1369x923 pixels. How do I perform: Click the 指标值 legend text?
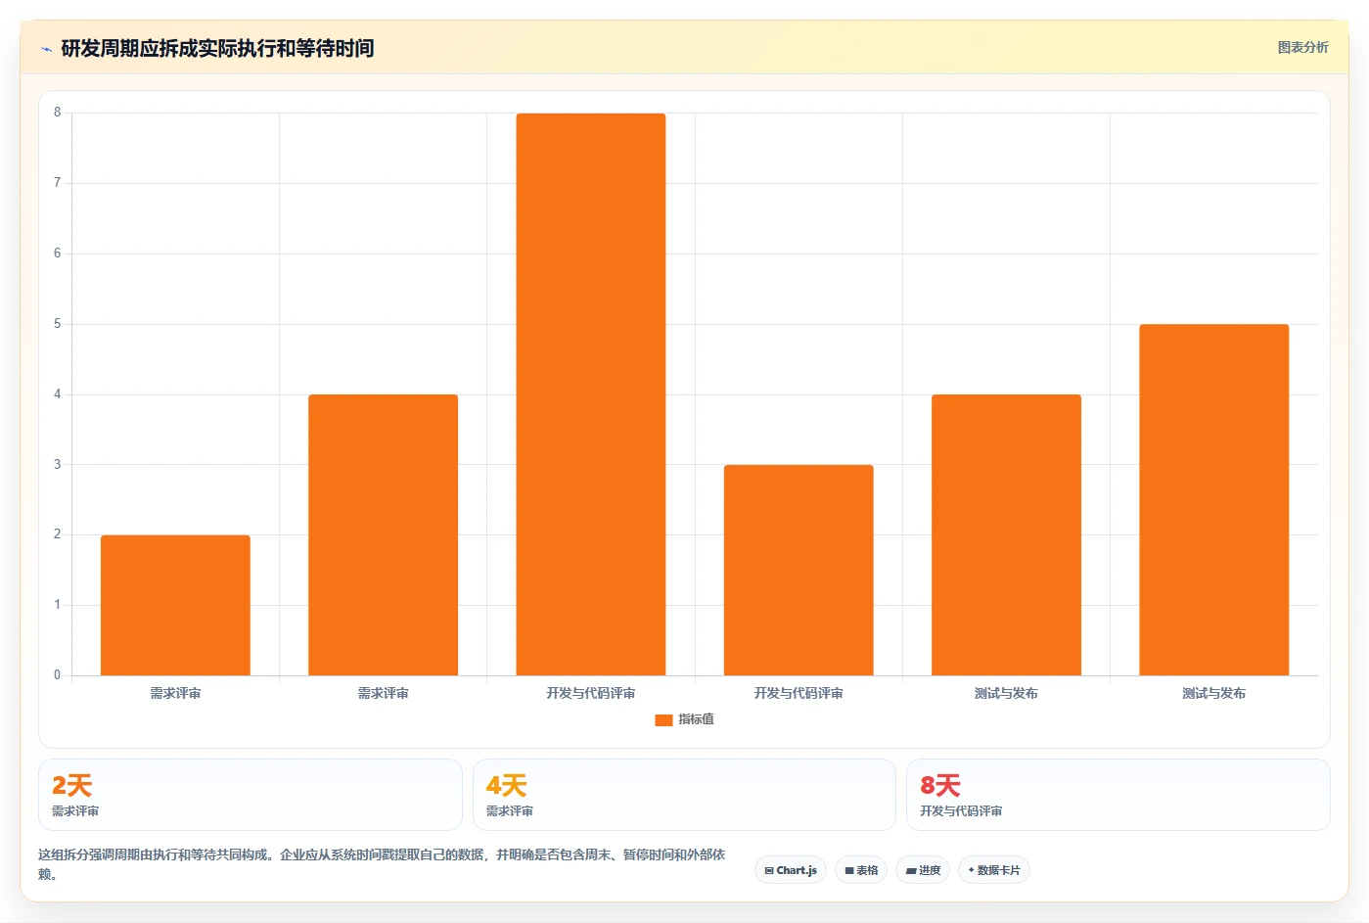point(696,719)
